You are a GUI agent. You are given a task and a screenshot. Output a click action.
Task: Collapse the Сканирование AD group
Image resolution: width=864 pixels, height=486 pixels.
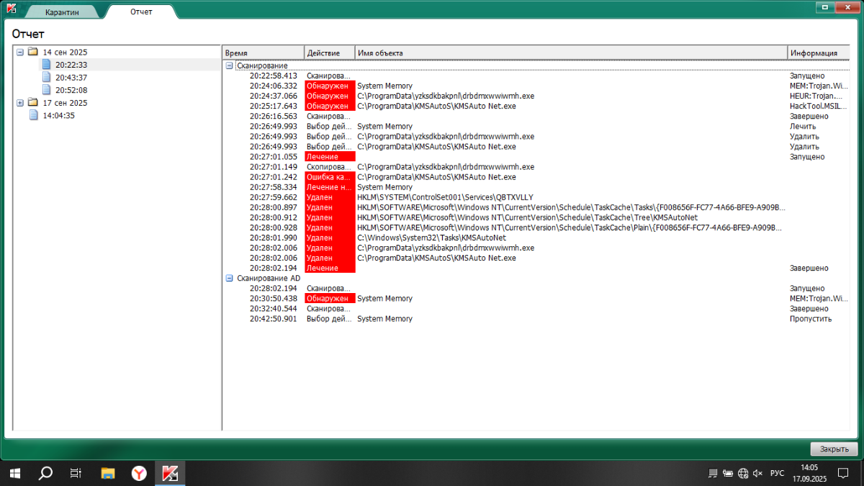[x=230, y=278]
